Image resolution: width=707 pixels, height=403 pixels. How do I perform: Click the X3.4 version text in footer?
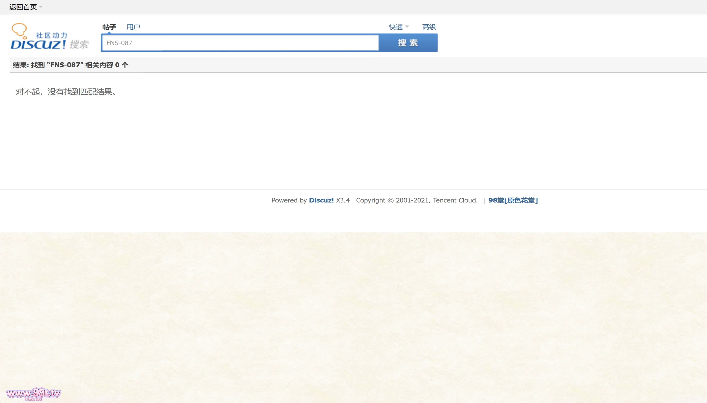pos(343,200)
